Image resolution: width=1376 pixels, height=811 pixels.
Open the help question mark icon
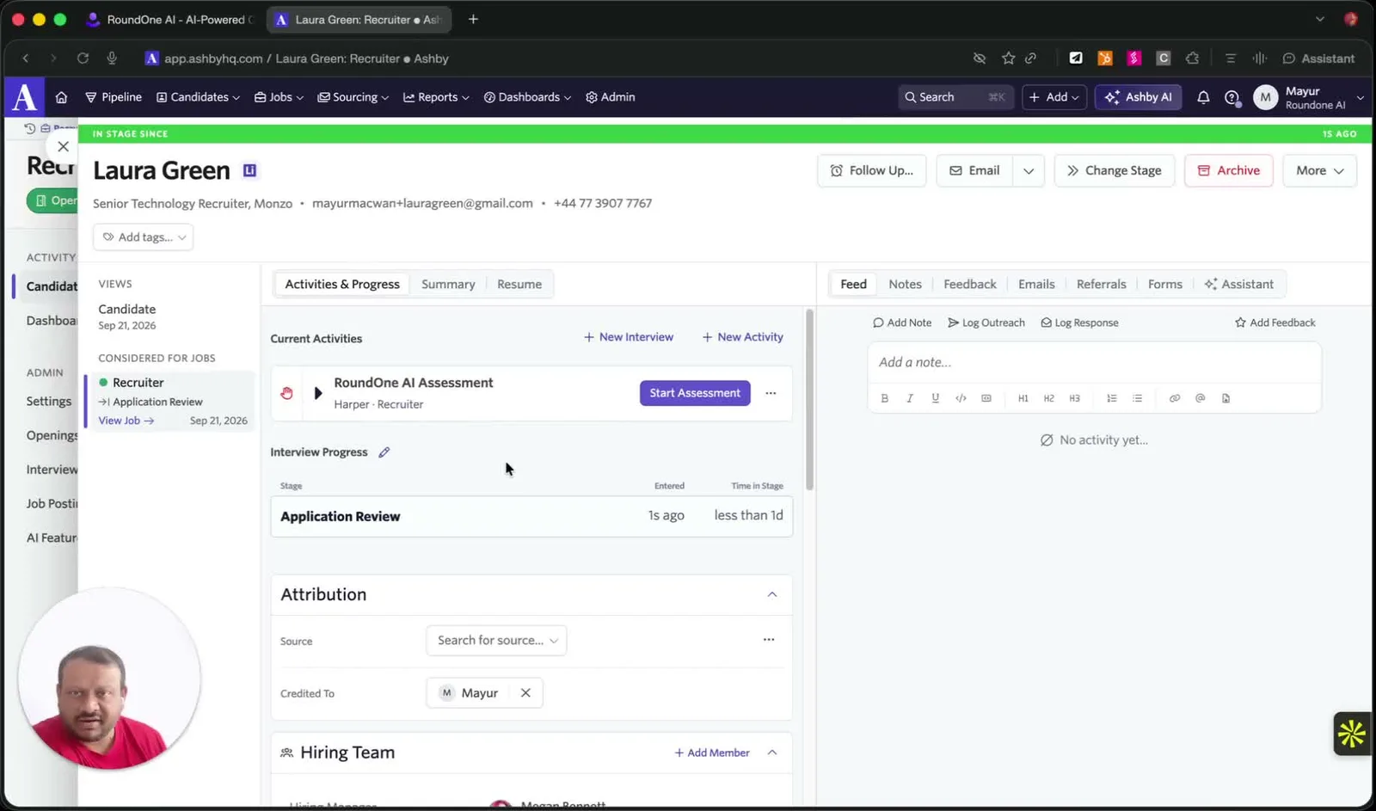(1232, 97)
